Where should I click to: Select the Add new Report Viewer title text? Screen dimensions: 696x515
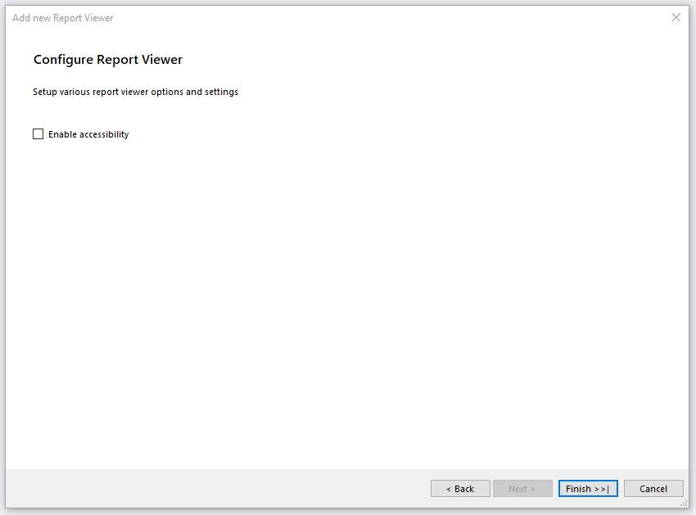coord(63,17)
